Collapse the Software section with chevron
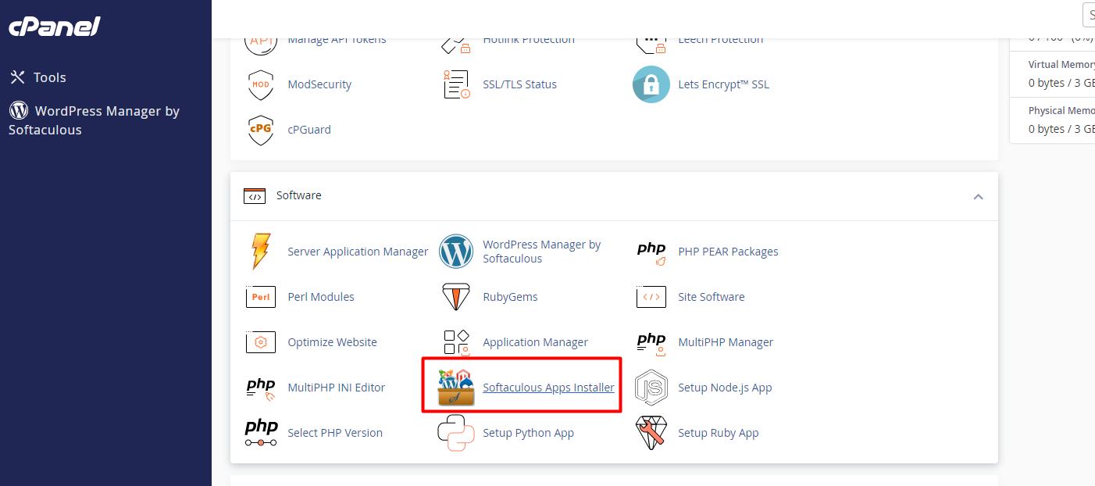This screenshot has height=486, width=1095. (x=978, y=196)
